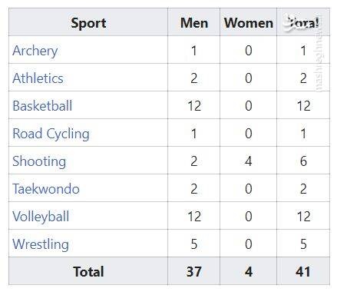Image resolution: width=337 pixels, height=295 pixels.
Task: Click the women total cell in Total row
Action: (248, 271)
